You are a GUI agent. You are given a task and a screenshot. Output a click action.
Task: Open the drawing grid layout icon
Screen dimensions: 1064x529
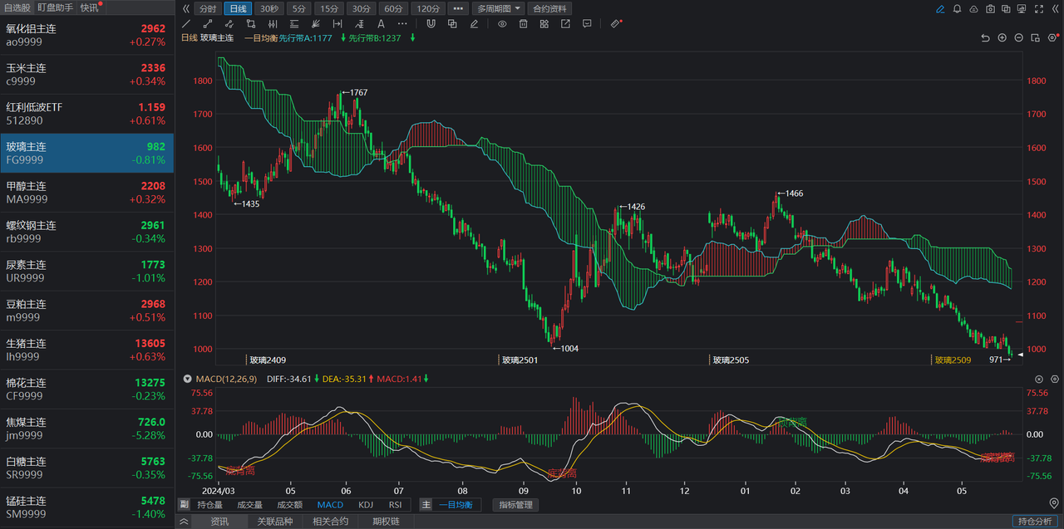click(x=544, y=24)
